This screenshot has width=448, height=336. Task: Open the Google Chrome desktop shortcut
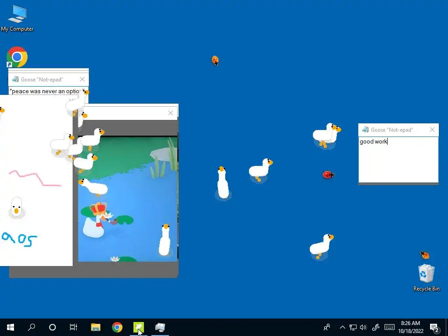coord(17,57)
